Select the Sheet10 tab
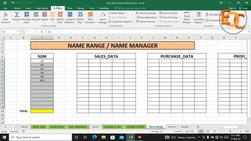The height and width of the screenshot is (141, 251). tap(172, 127)
